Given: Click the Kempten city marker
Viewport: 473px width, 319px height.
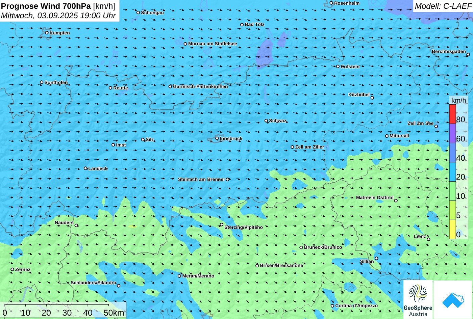Looking at the screenshot, I should 47,33.
